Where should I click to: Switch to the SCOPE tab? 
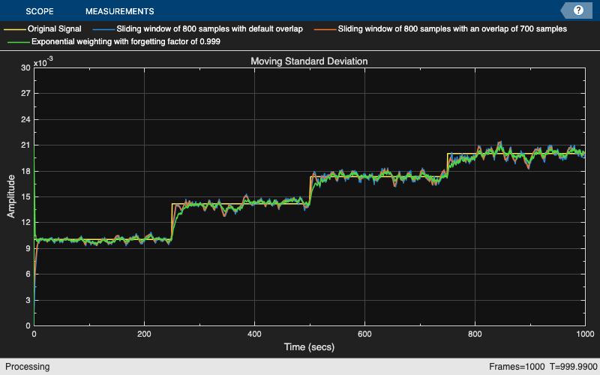[x=40, y=11]
